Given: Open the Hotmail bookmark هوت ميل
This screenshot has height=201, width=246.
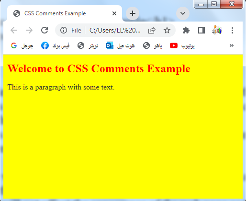Looking at the screenshot, I should (x=120, y=46).
